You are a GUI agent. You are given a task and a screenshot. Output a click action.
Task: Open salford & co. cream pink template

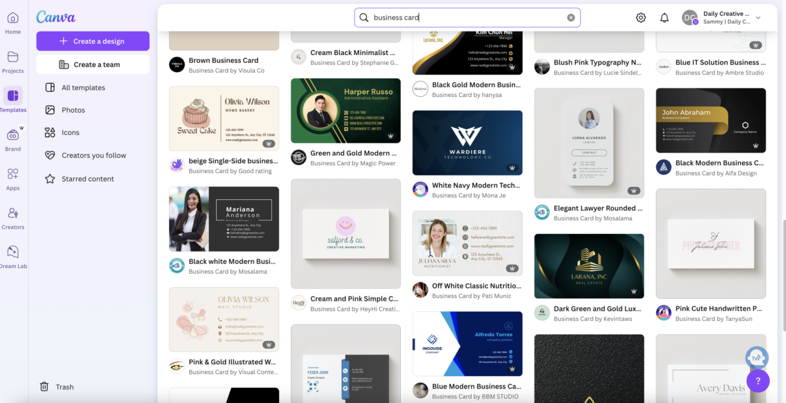pyautogui.click(x=346, y=234)
